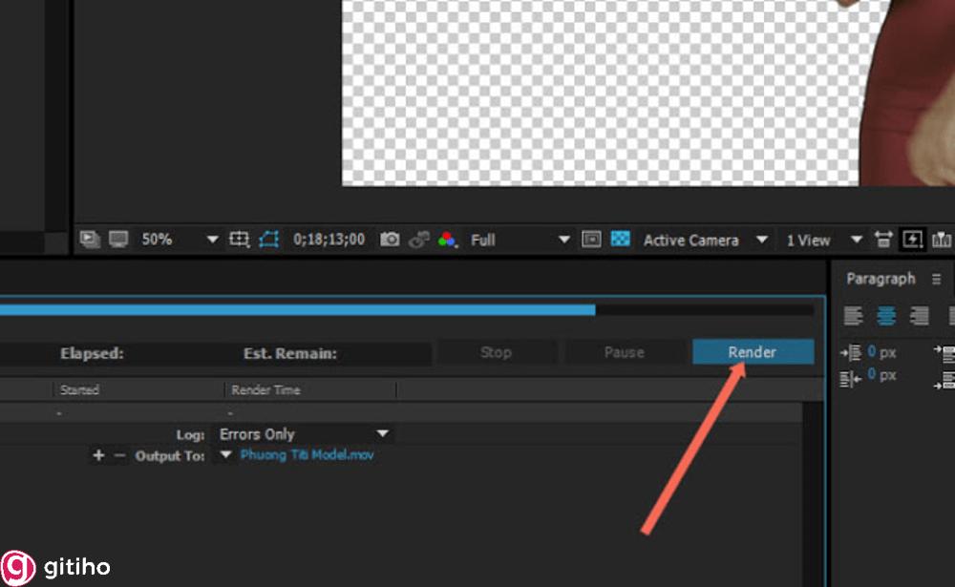955x587 pixels.
Task: Toggle Mask and Shape Path Visibility
Action: click(x=266, y=240)
